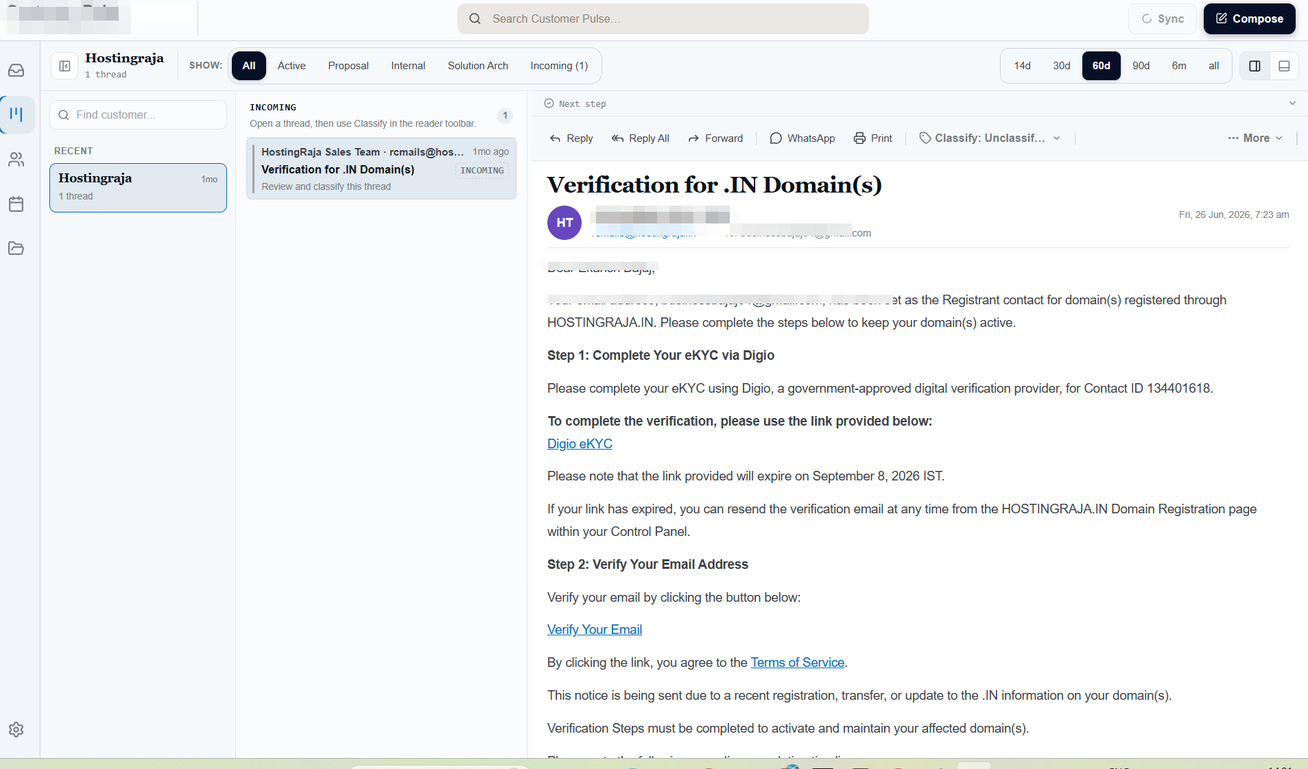Image resolution: width=1308 pixels, height=769 pixels.
Task: Open the contacts people icon in sidebar
Action: pyautogui.click(x=16, y=160)
